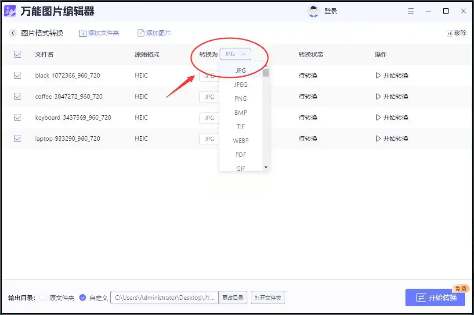Select TIF in the format list
Screen dimensions: 474x315
pyautogui.click(x=241, y=127)
